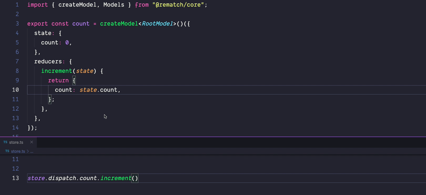Open the breadcrumb ellipsis symbol list
The width and height of the screenshot is (426, 195).
coord(32,151)
